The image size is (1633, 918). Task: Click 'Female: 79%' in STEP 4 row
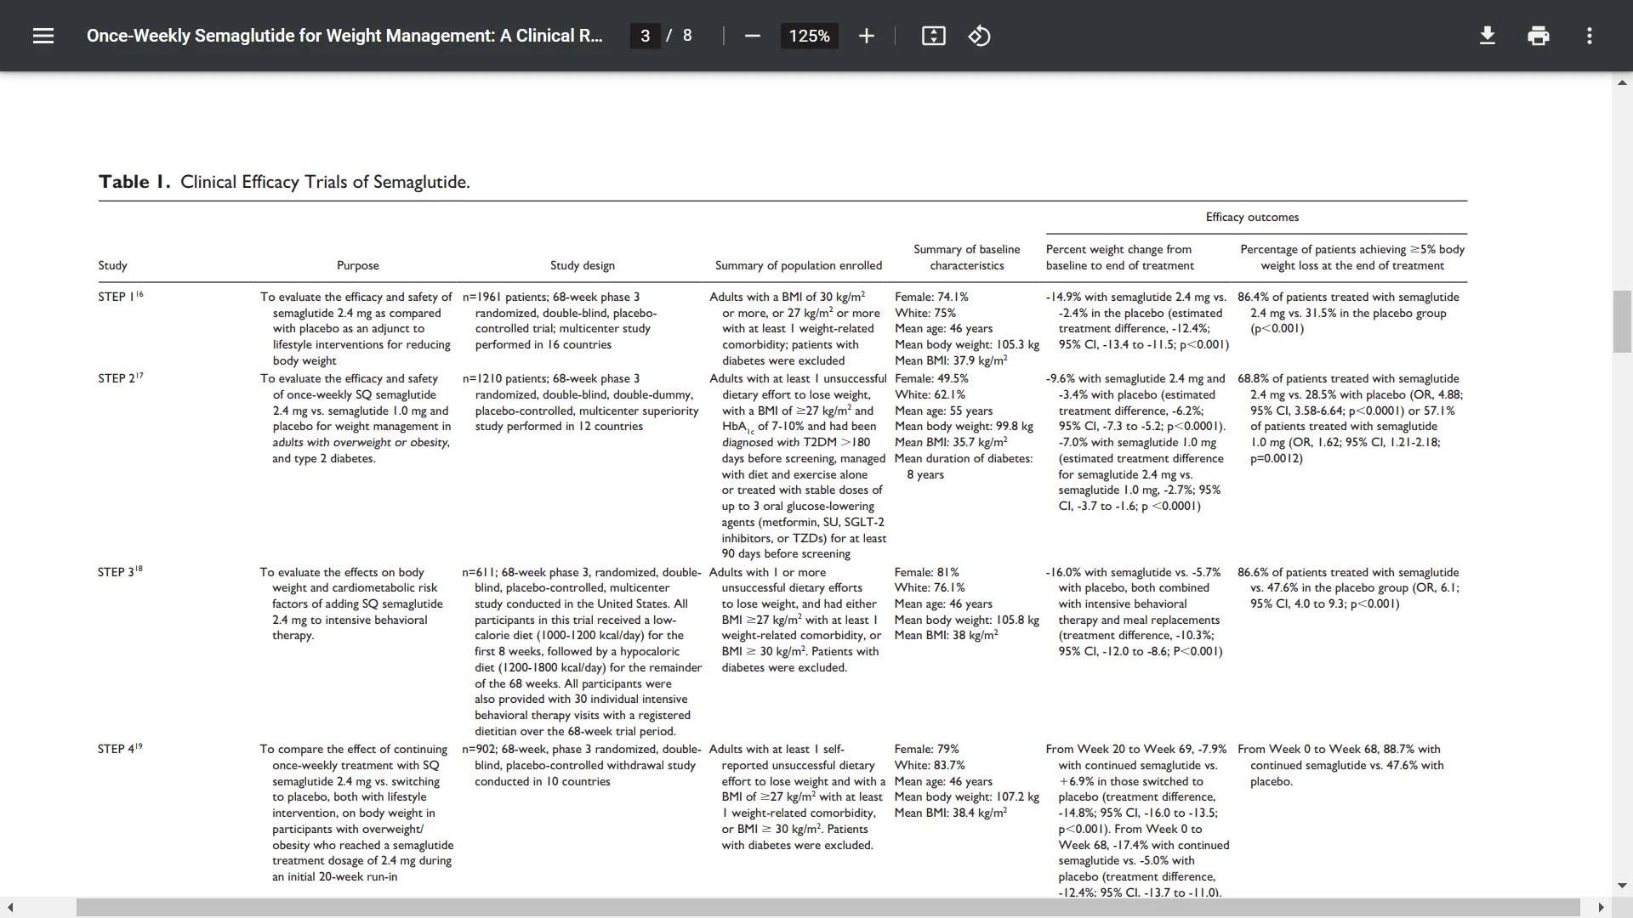point(926,749)
